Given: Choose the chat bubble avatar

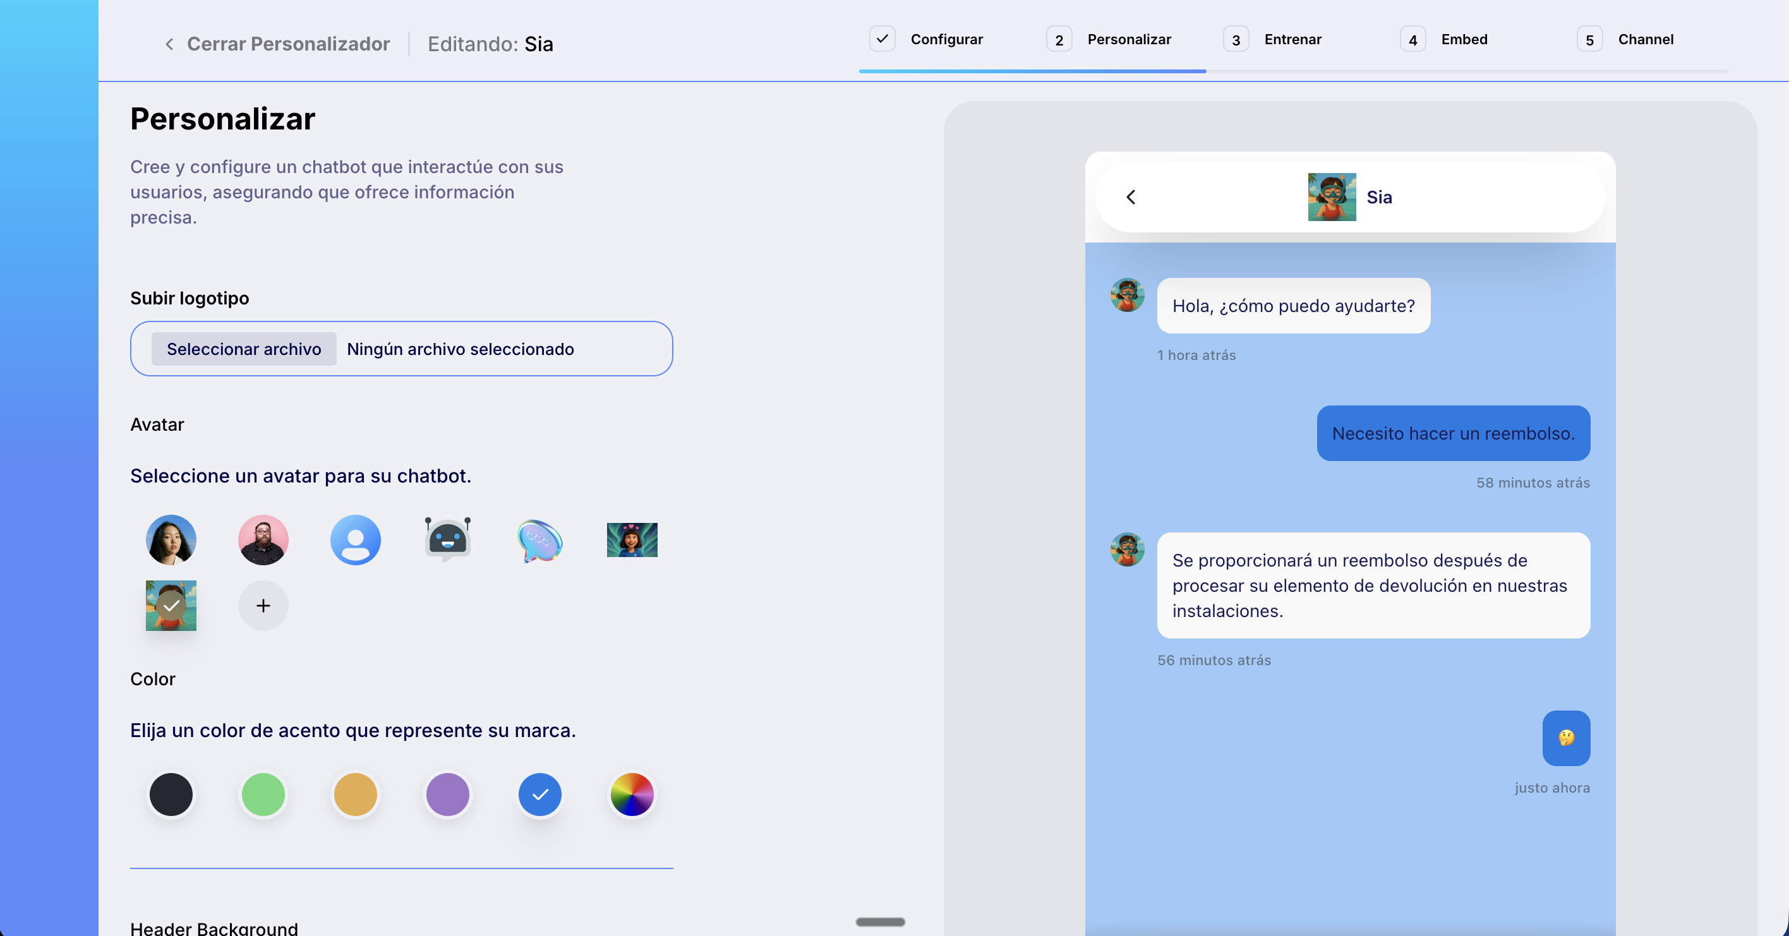Looking at the screenshot, I should (x=539, y=539).
